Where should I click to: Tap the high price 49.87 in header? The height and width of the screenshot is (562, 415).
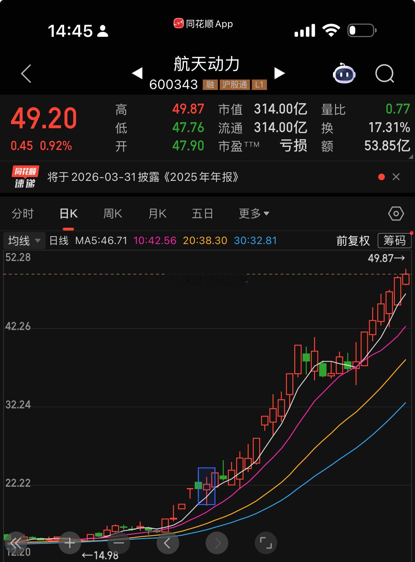point(188,109)
